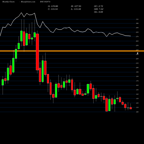The height and width of the screenshot is (144, 144).
Task: Click the 219 price axis label
Action: pyautogui.click(x=137, y=63)
